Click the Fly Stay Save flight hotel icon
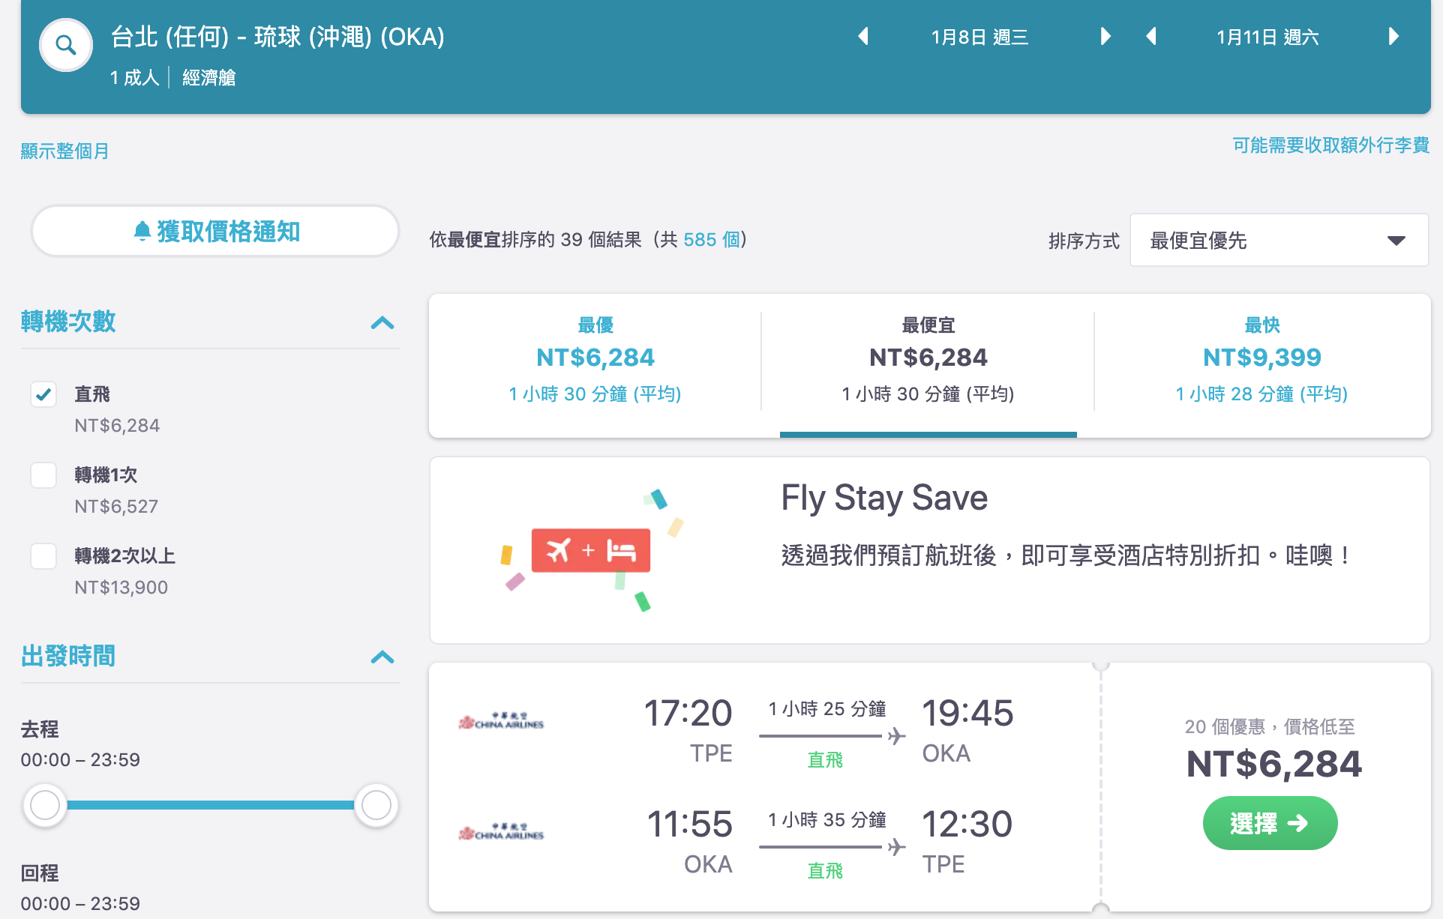Image resolution: width=1443 pixels, height=919 pixels. coord(590,550)
